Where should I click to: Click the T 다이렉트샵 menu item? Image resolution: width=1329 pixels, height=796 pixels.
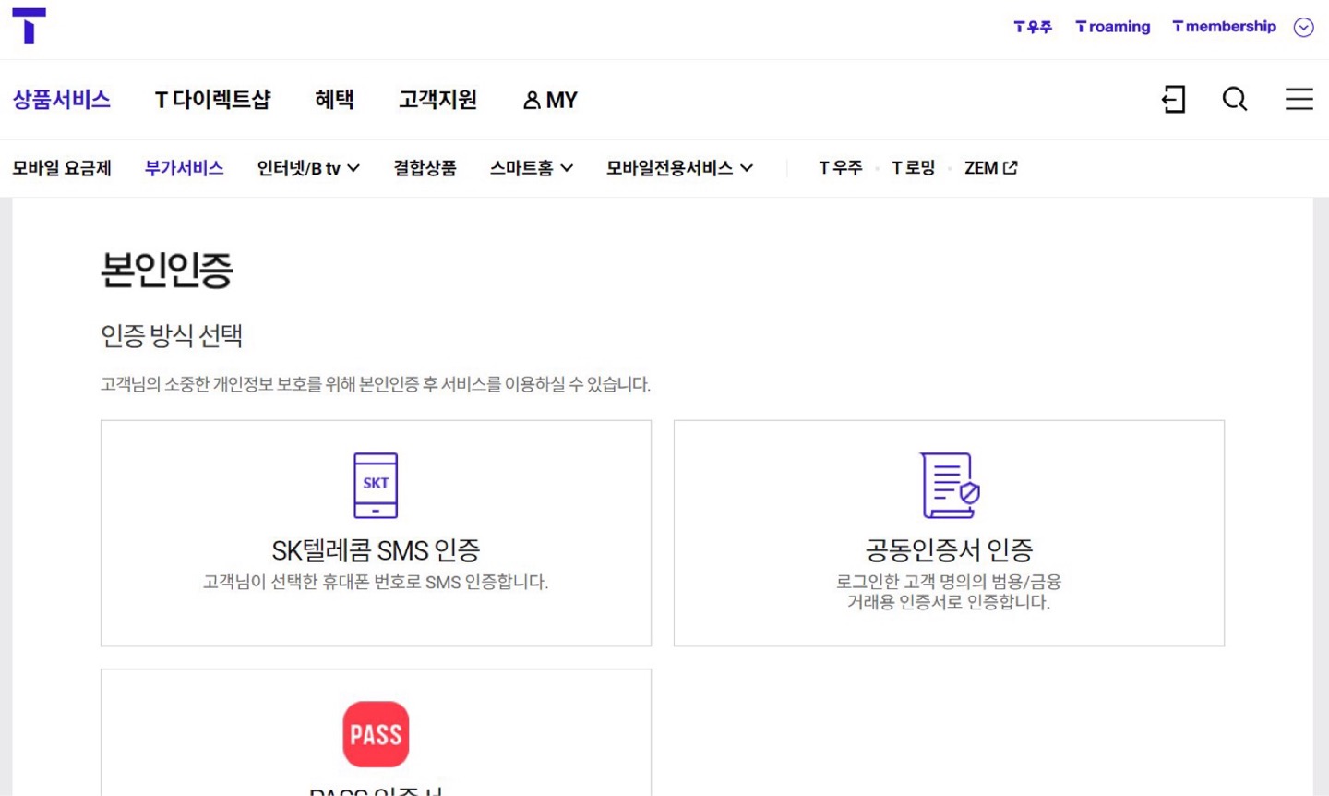tap(214, 100)
